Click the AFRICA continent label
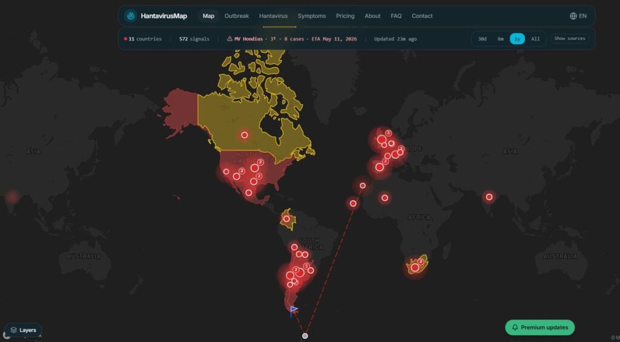The image size is (620, 342). 419,218
